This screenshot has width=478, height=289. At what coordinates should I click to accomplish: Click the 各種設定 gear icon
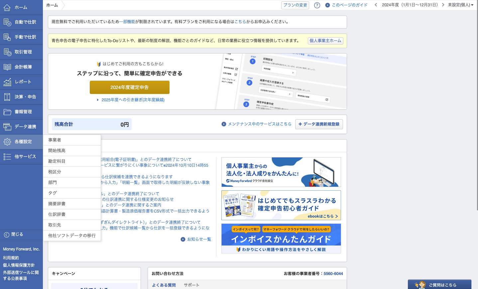[x=7, y=142]
